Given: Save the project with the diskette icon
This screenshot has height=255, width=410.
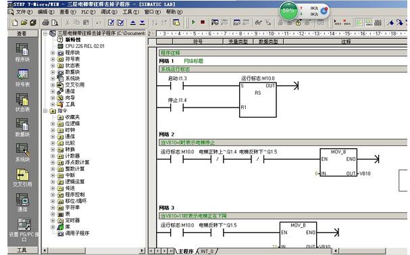Looking at the screenshot, I should (33, 23).
